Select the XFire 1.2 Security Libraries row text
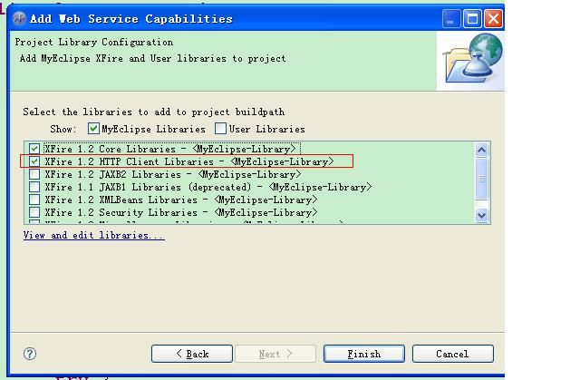Screen dimensions: 580x380 (x=181, y=212)
